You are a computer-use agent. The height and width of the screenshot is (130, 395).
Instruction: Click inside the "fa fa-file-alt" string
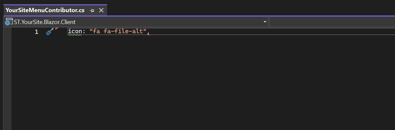click(118, 32)
